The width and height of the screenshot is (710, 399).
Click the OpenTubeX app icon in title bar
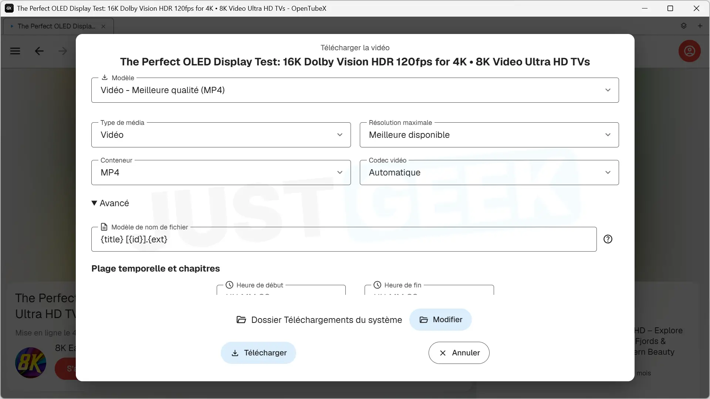pyautogui.click(x=9, y=8)
